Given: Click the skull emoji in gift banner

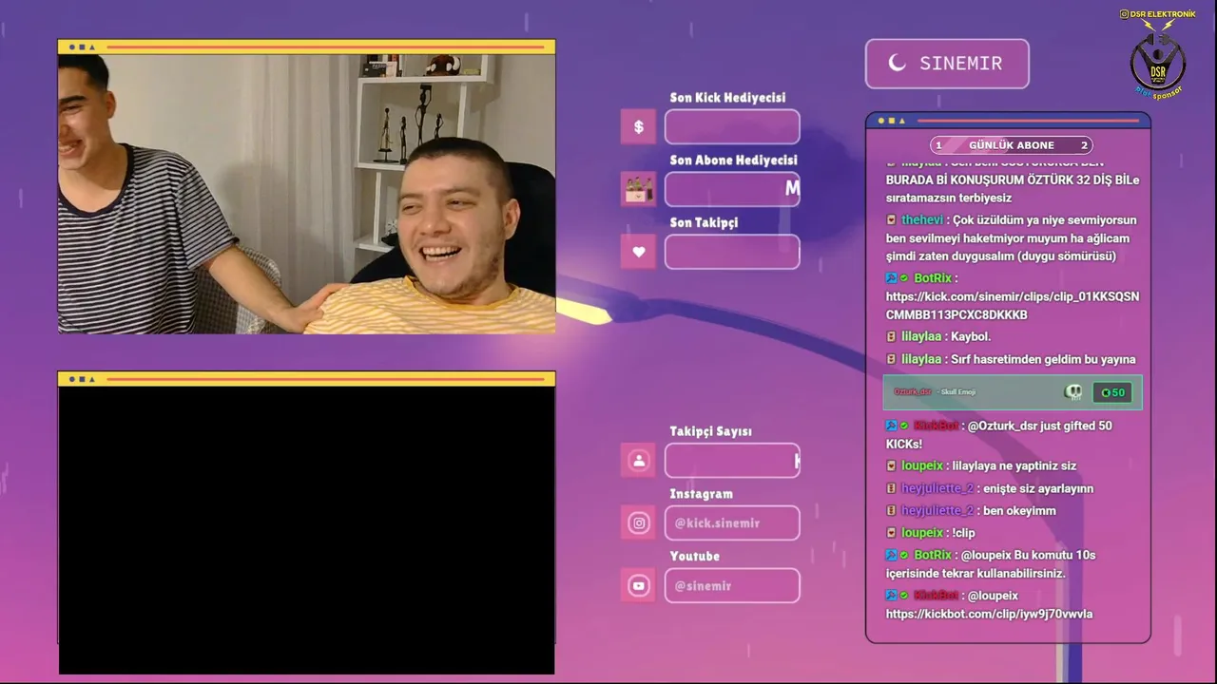Looking at the screenshot, I should point(1073,392).
